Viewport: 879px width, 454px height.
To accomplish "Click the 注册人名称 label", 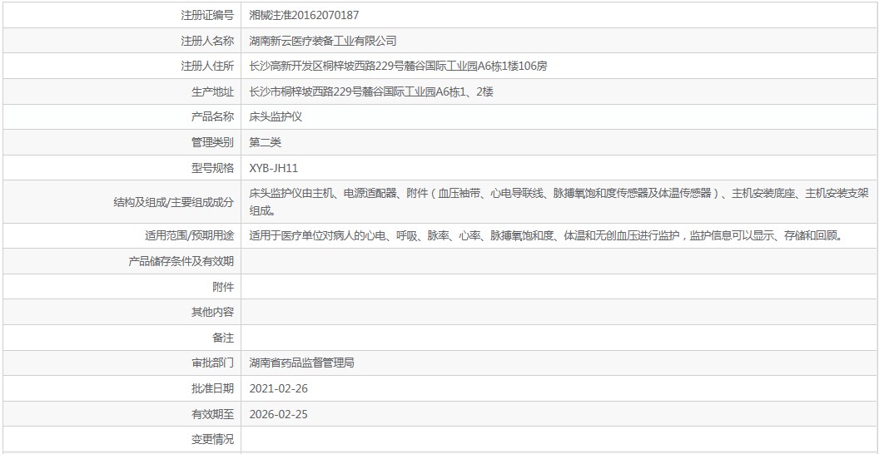I will pyautogui.click(x=207, y=41).
